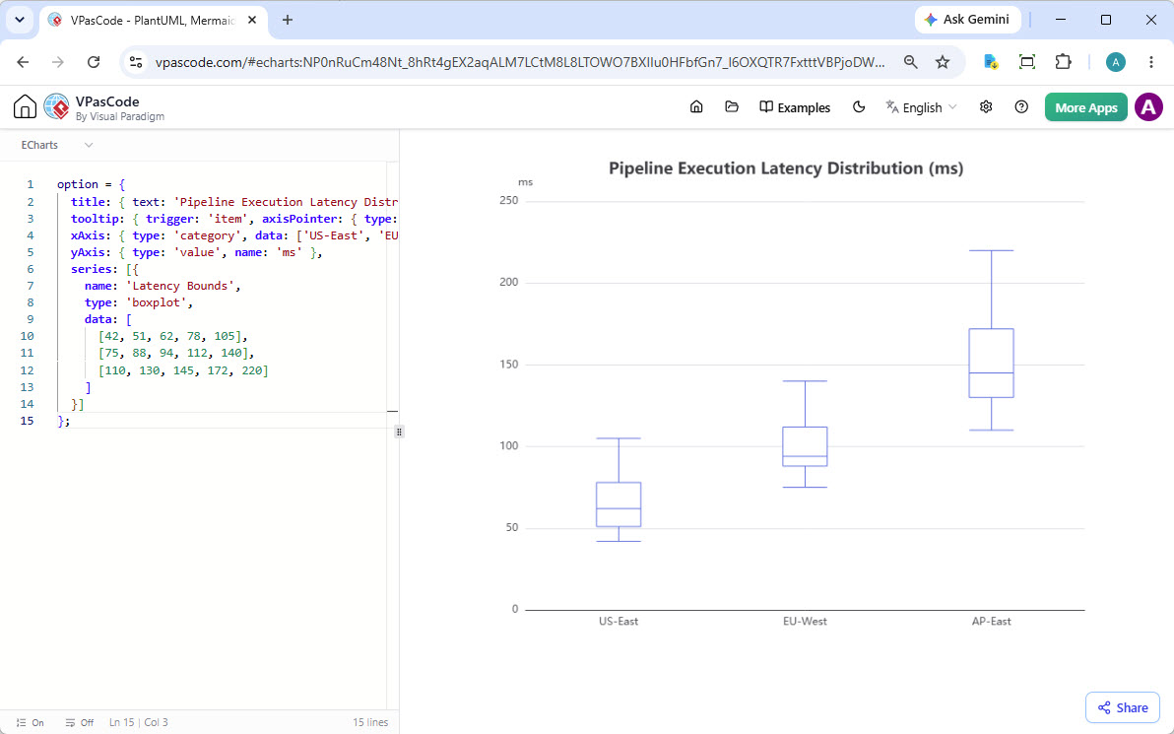Click the More Apps button
Screen dimensions: 1174x734
1085,107
